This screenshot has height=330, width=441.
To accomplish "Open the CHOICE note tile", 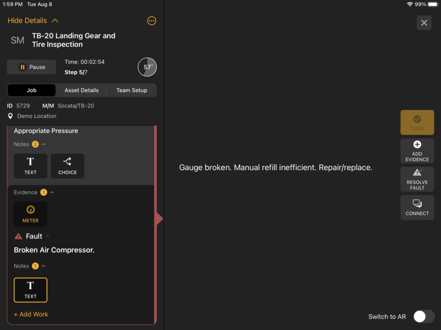I will (x=68, y=166).
